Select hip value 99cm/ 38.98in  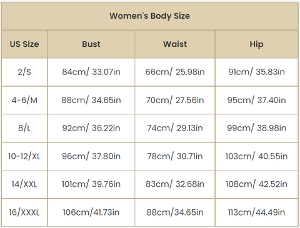tap(256, 128)
